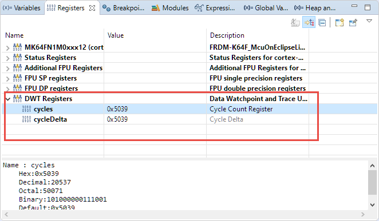Toggle the highlighted logical structure toolbar icon
379x221 pixels.
[309, 23]
